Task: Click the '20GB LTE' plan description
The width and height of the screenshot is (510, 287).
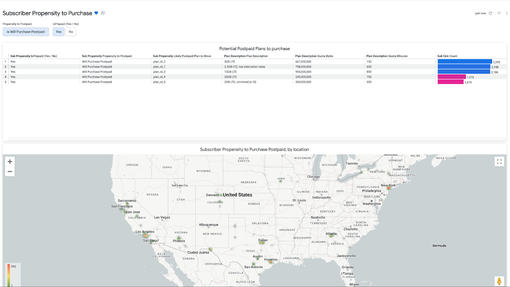Action: [x=231, y=77]
